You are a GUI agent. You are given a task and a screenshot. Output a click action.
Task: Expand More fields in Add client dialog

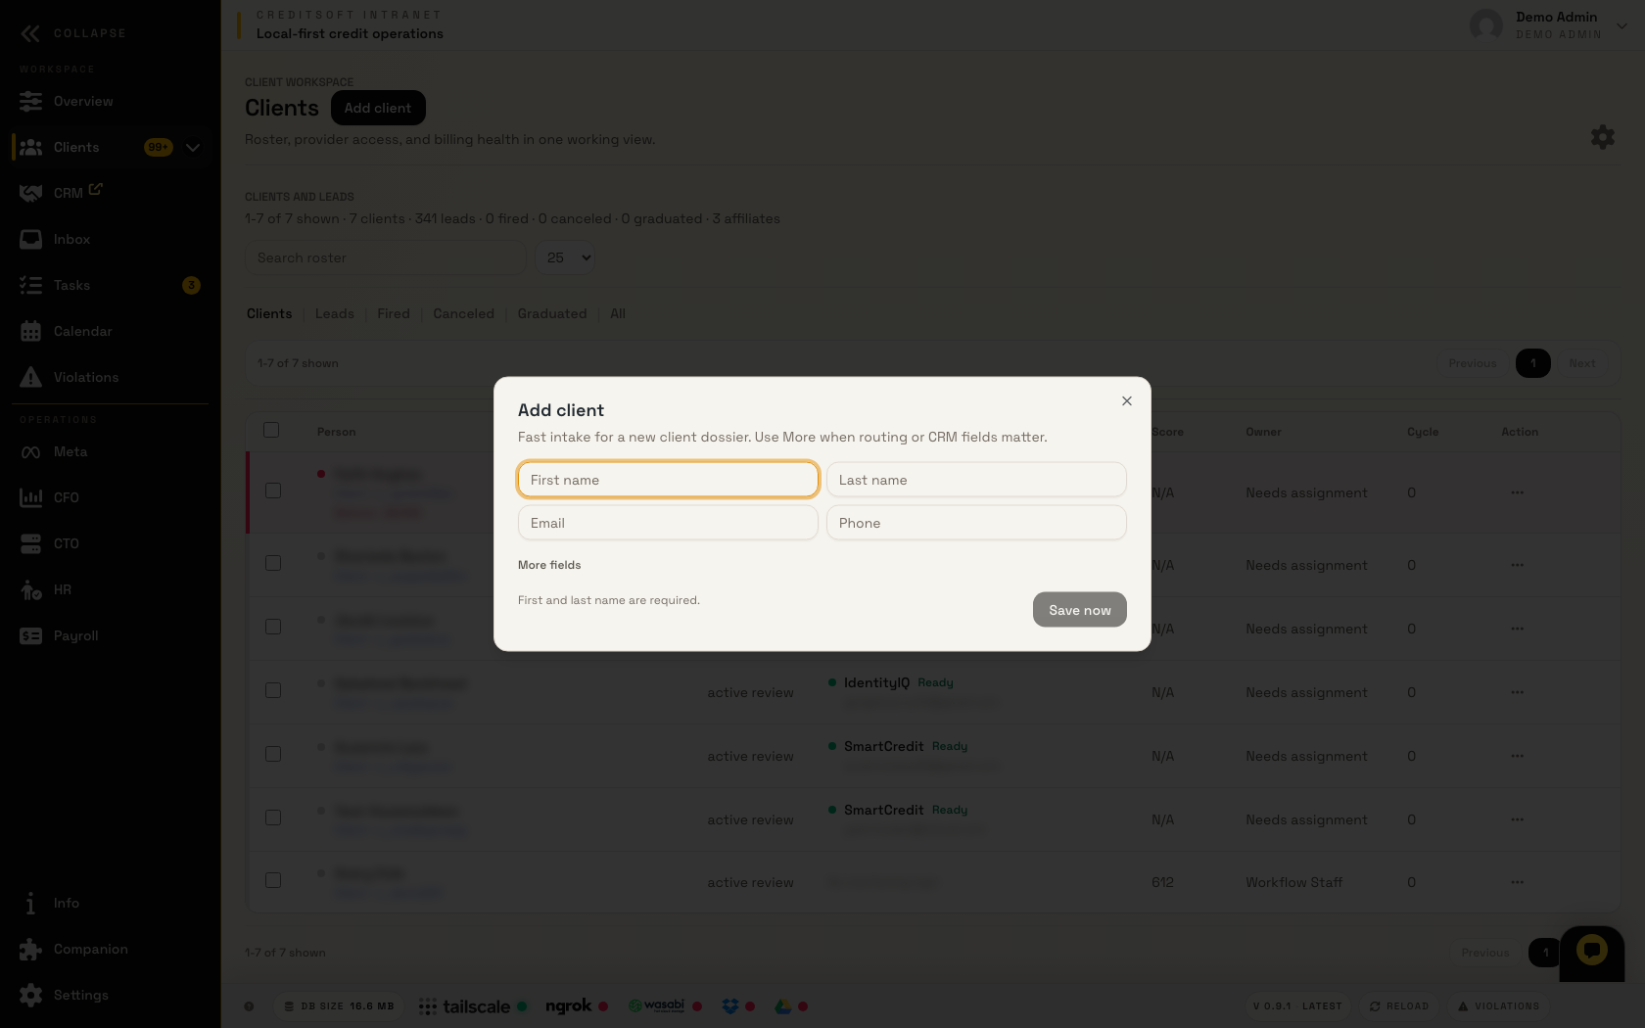[x=549, y=565]
